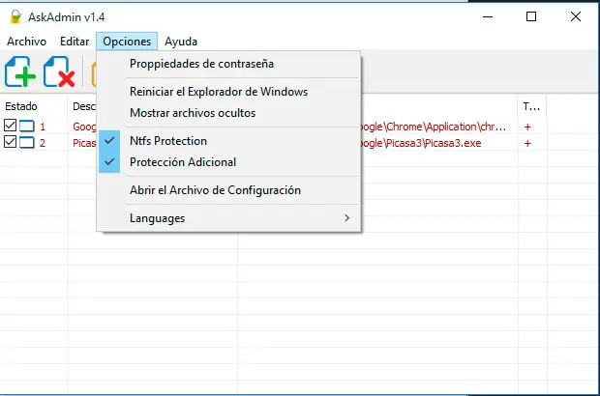This screenshot has height=396, width=600.
Task: Uncheck the row 1 status checkbox
Action: coord(10,127)
